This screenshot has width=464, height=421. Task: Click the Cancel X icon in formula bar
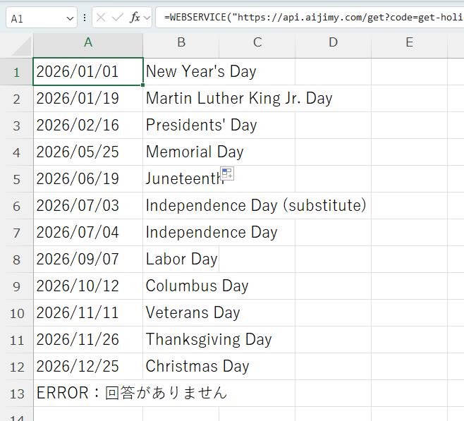click(x=102, y=18)
